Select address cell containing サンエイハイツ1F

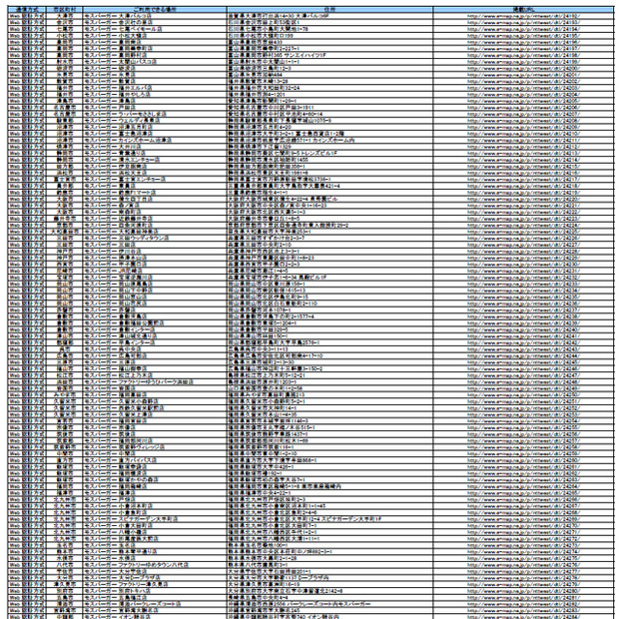coord(329,55)
